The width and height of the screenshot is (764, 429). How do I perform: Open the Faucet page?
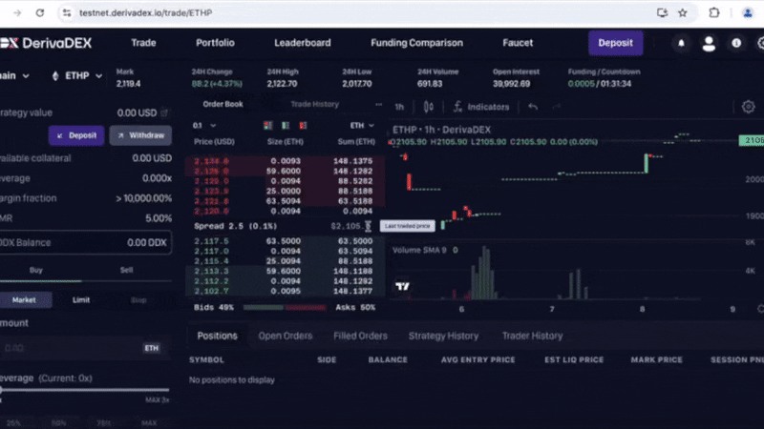point(518,43)
